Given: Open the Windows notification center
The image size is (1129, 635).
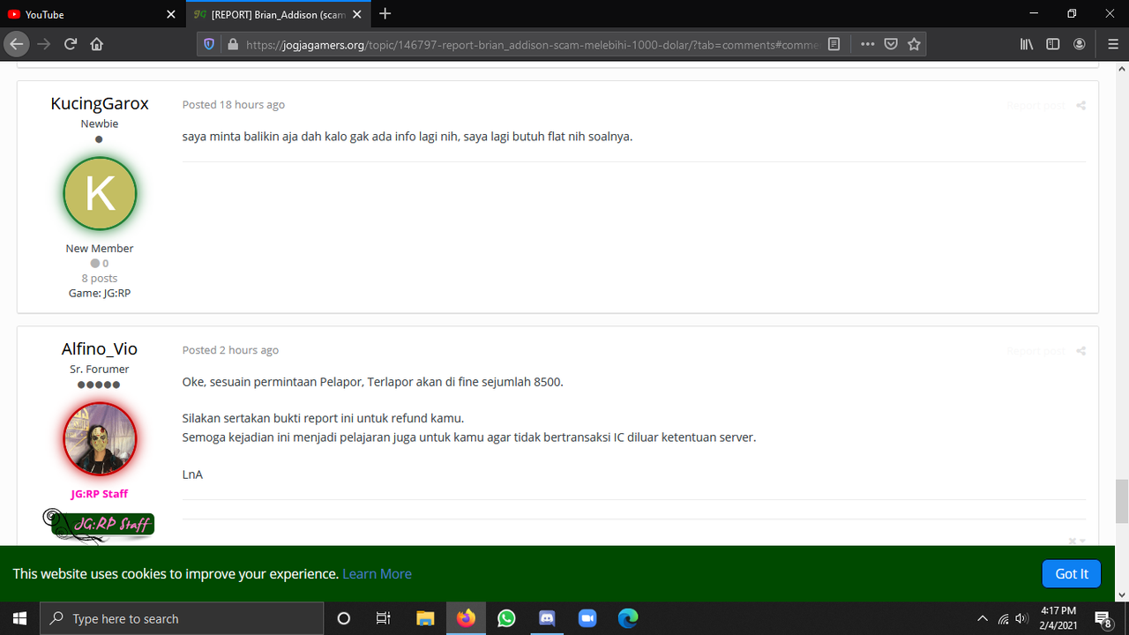Looking at the screenshot, I should pyautogui.click(x=1103, y=618).
